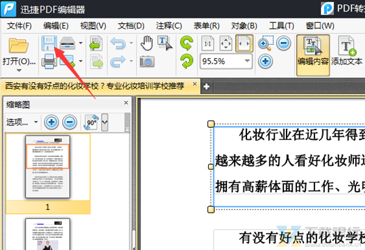Click the Open folder icon

(18, 46)
